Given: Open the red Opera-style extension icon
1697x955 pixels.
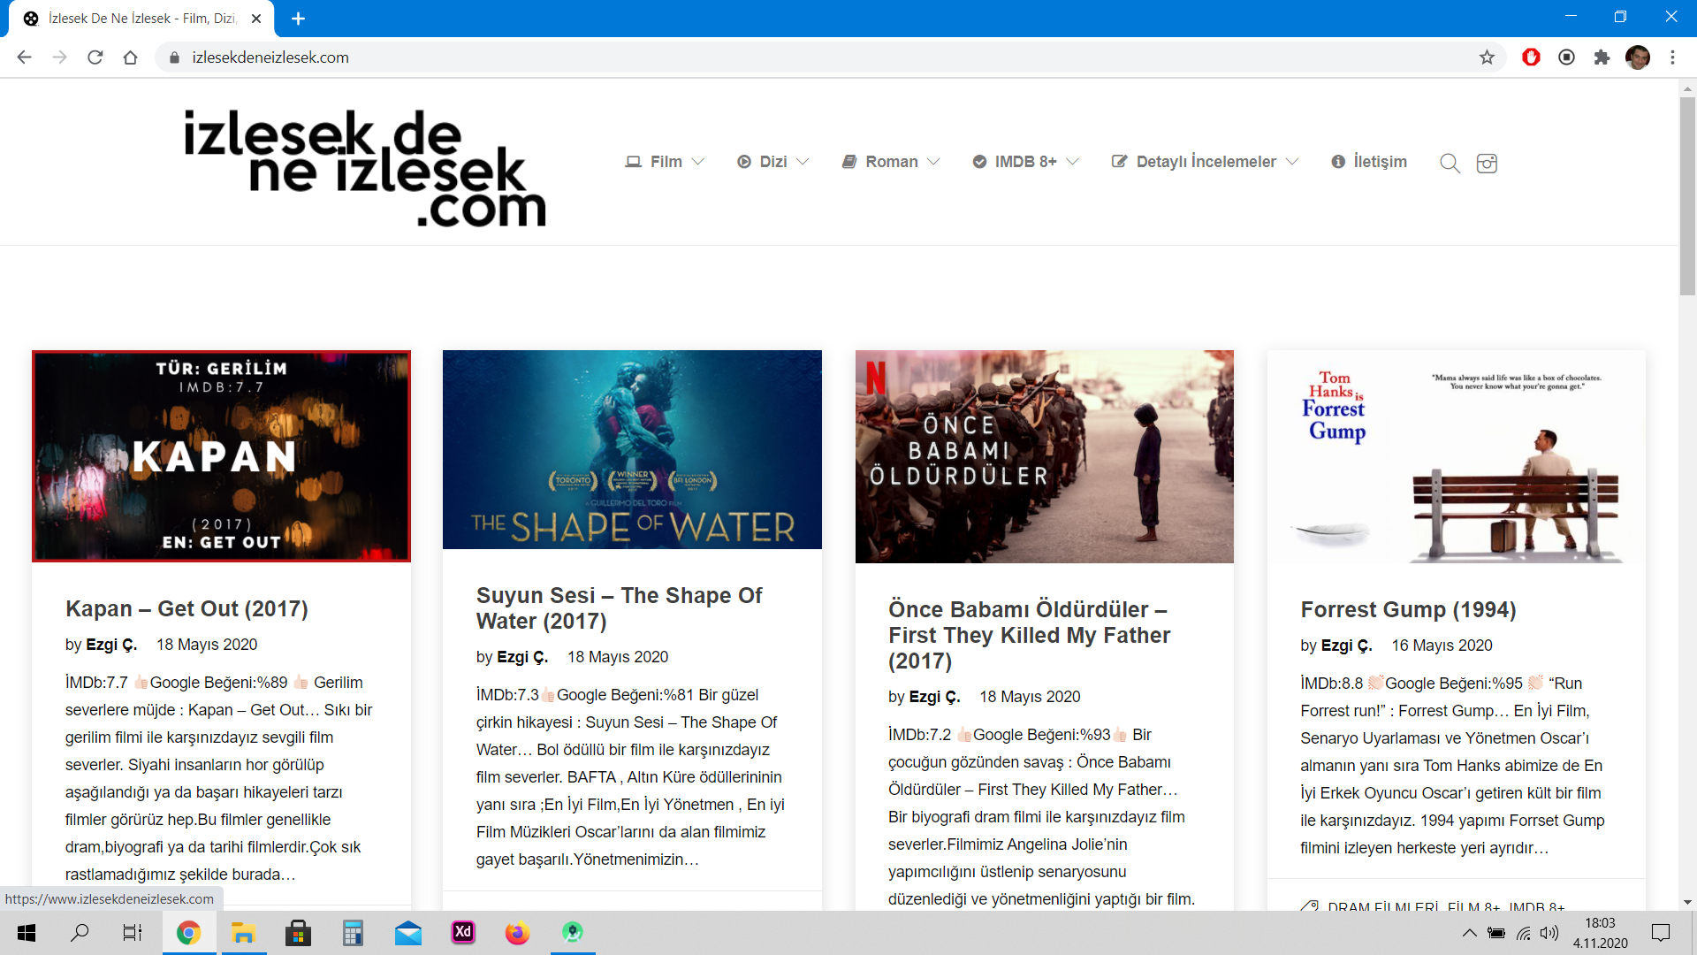Looking at the screenshot, I should [x=1531, y=57].
